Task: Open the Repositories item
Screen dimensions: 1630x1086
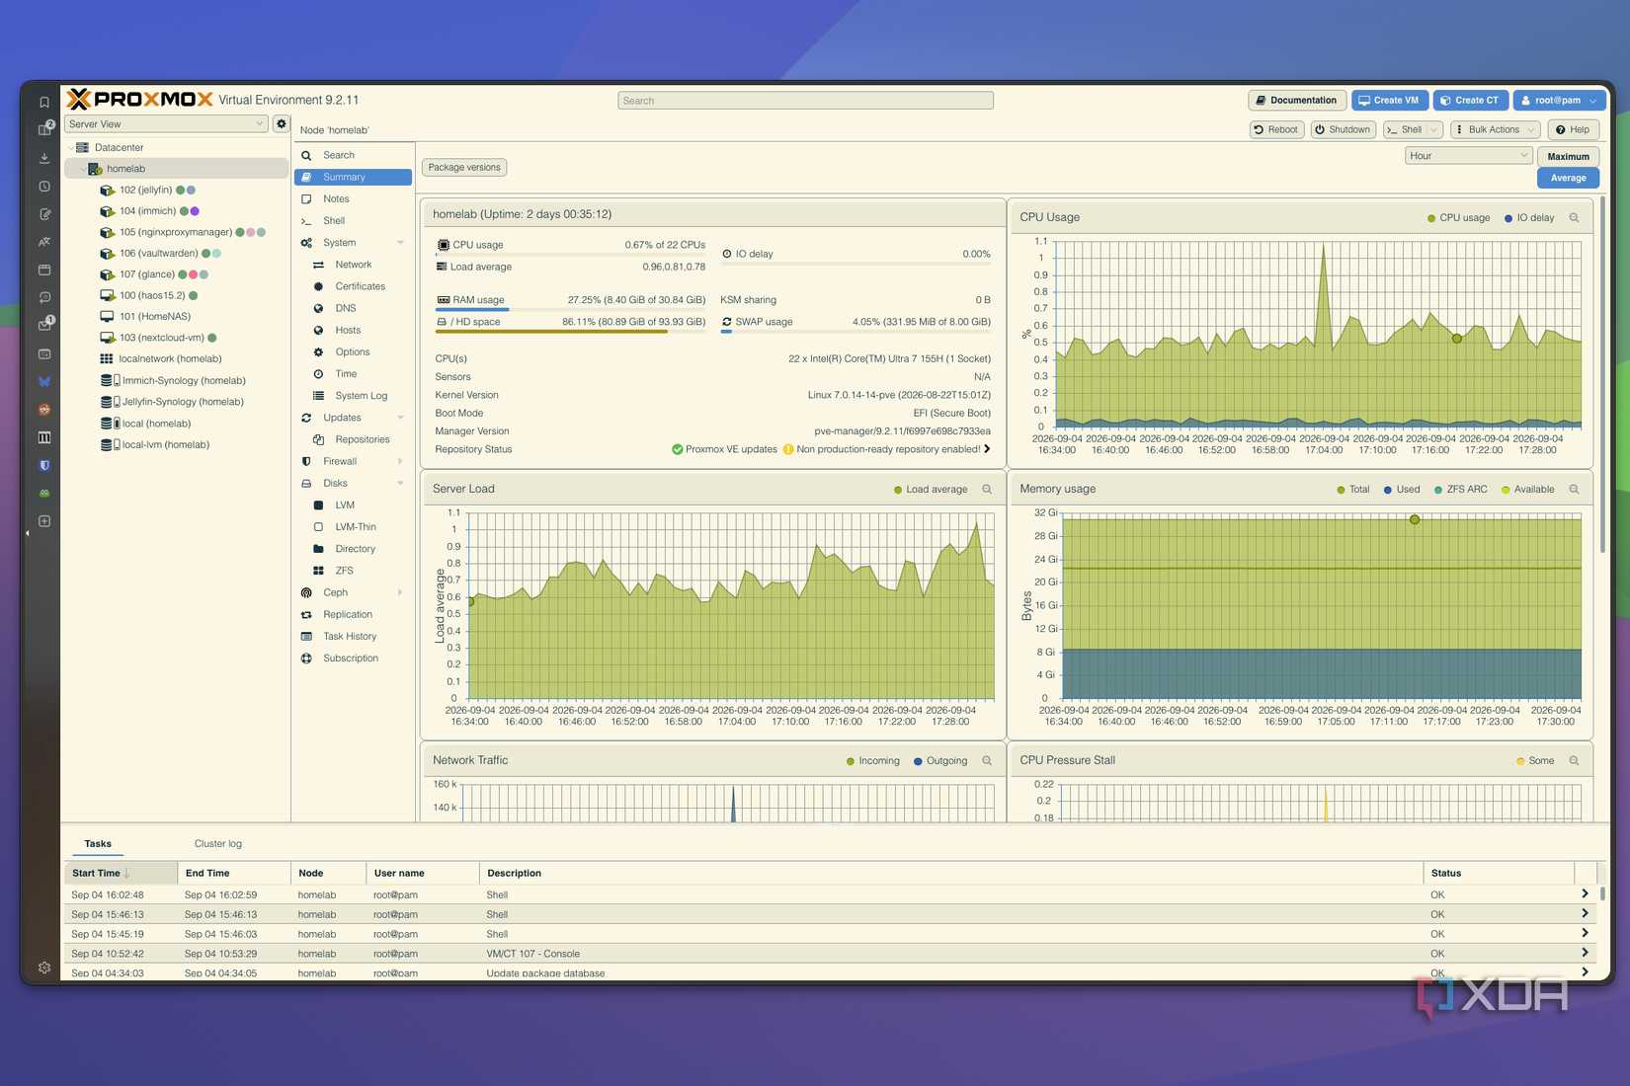Action: (x=362, y=439)
